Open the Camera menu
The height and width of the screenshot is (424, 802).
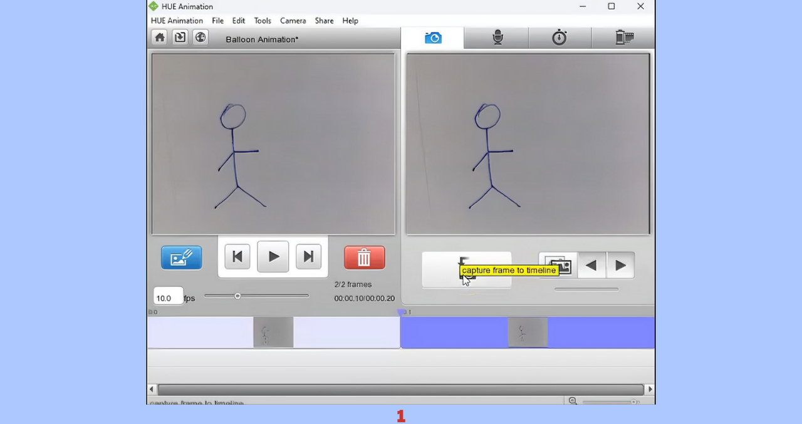[x=293, y=21]
